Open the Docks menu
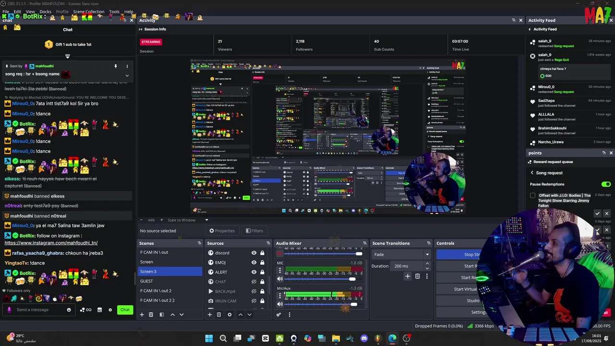 tap(45, 12)
